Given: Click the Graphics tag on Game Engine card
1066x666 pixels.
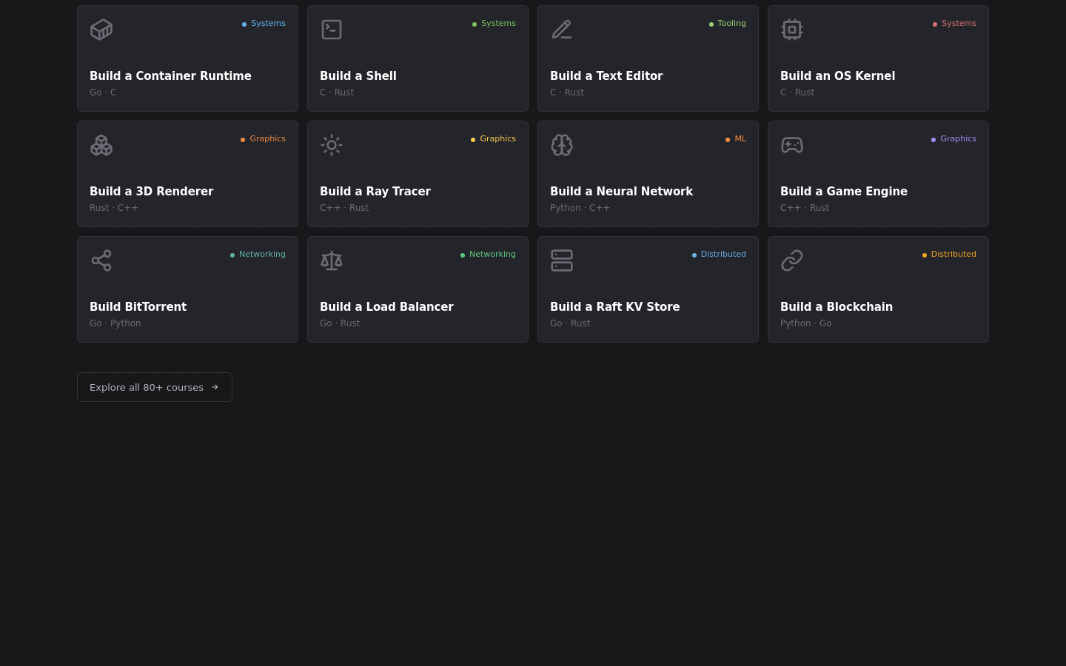Looking at the screenshot, I should pyautogui.click(x=953, y=139).
